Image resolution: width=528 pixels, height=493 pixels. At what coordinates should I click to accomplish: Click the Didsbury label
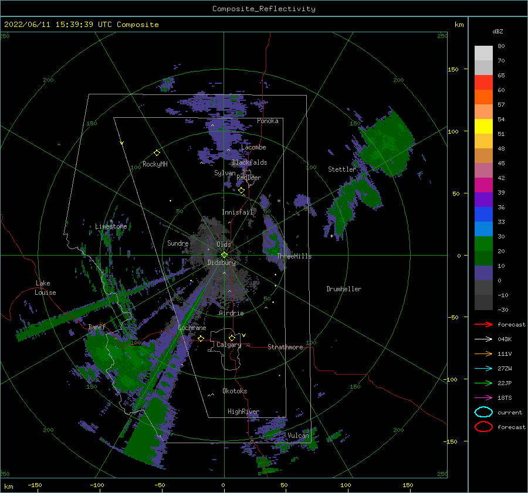click(221, 263)
